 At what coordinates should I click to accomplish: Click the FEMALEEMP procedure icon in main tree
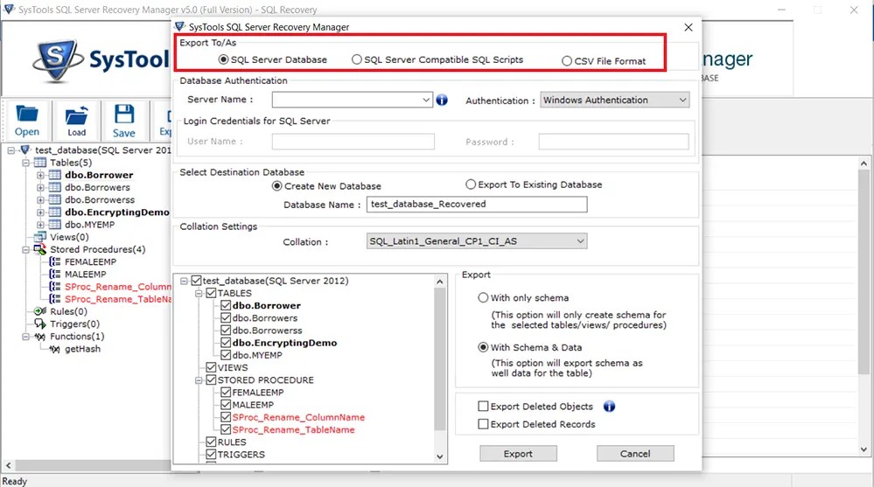click(x=55, y=262)
